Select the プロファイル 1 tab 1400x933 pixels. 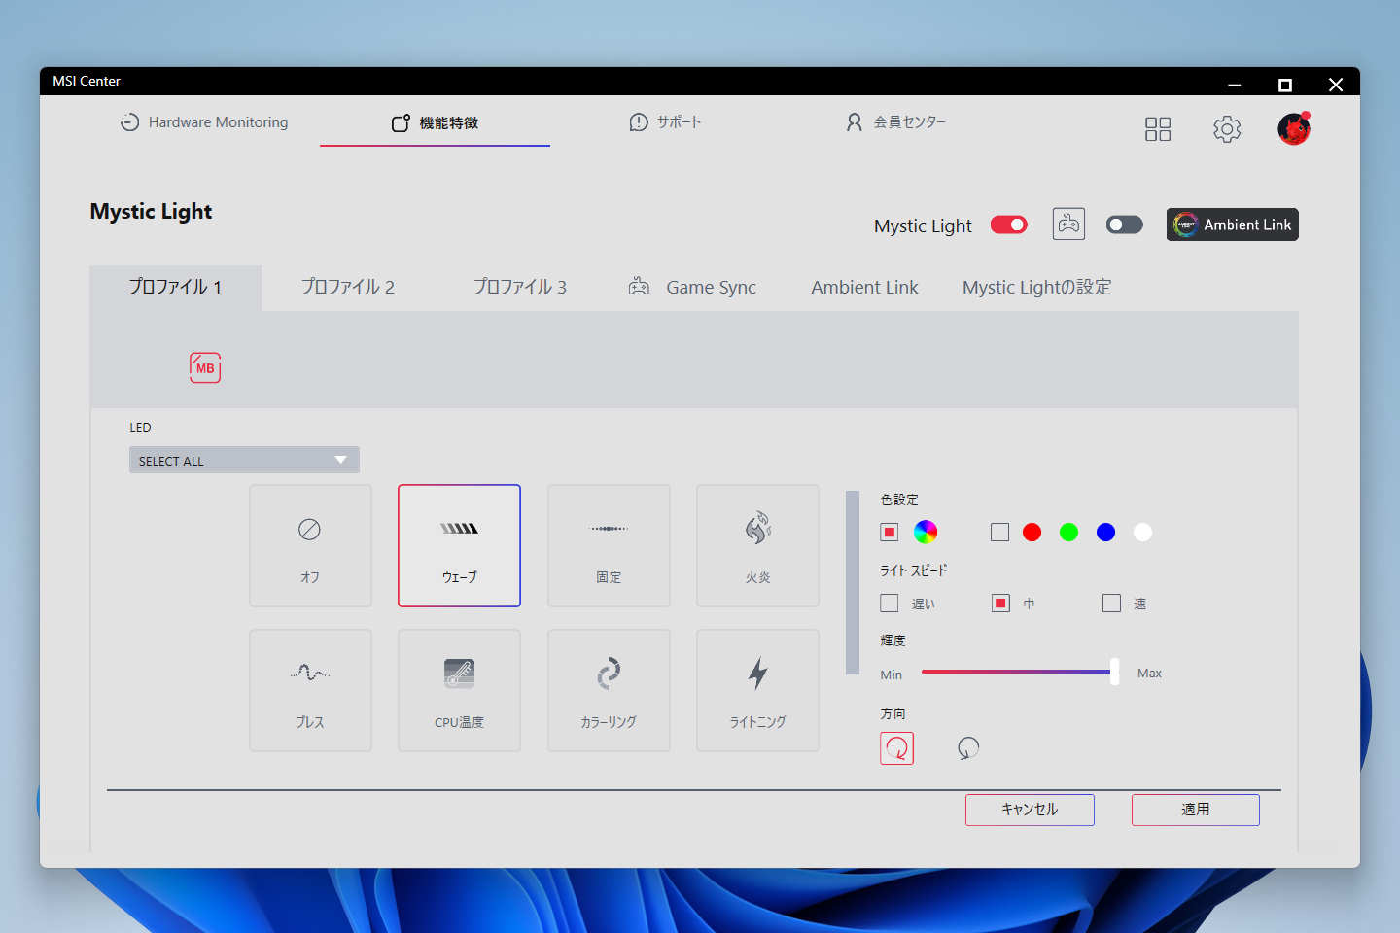click(x=175, y=288)
